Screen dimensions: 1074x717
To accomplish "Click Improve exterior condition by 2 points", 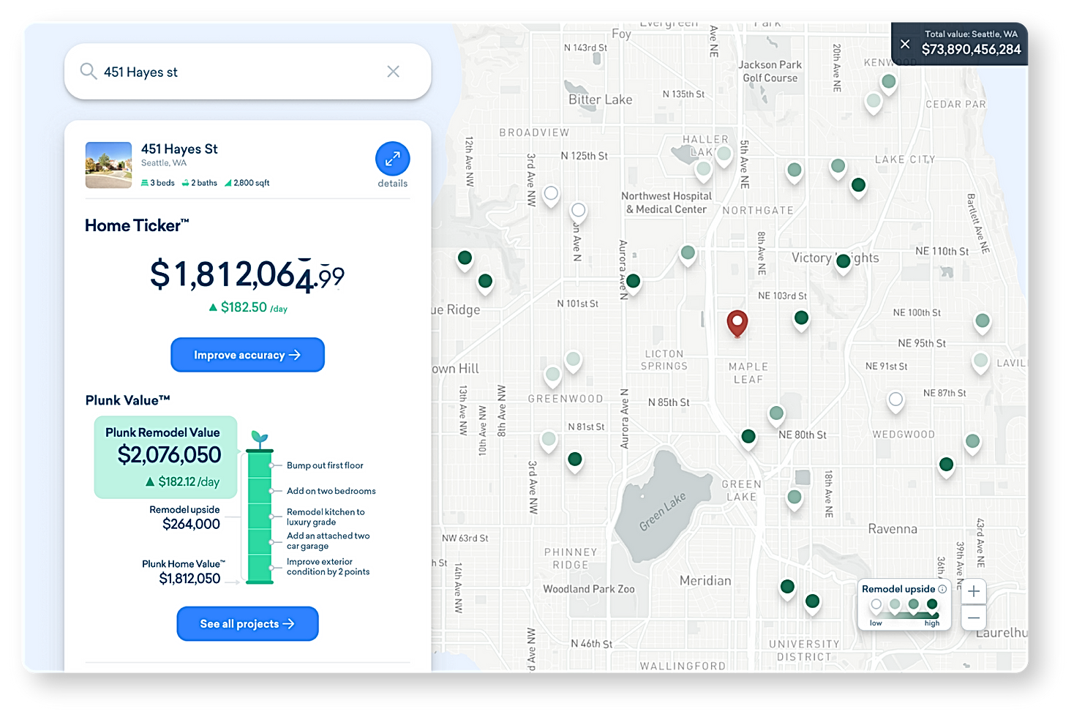I will click(x=328, y=566).
